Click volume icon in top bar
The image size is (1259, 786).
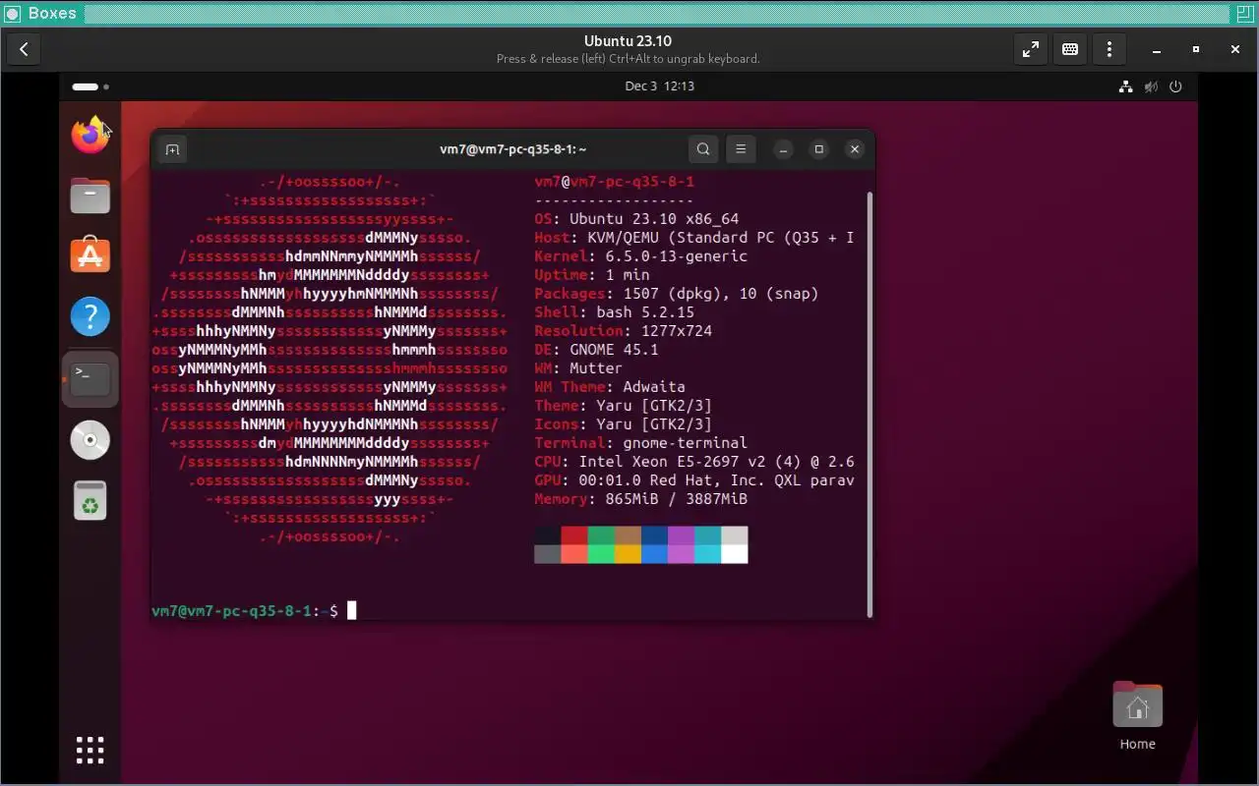pyautogui.click(x=1151, y=86)
